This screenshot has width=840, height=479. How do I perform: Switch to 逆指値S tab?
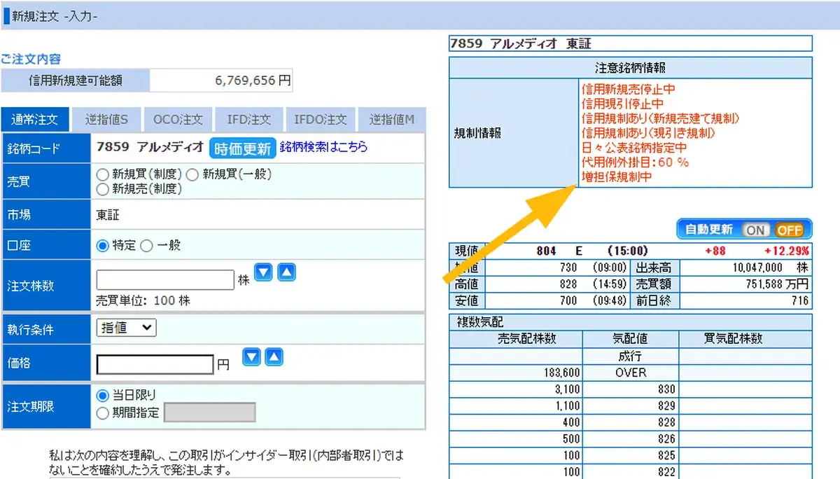point(106,120)
